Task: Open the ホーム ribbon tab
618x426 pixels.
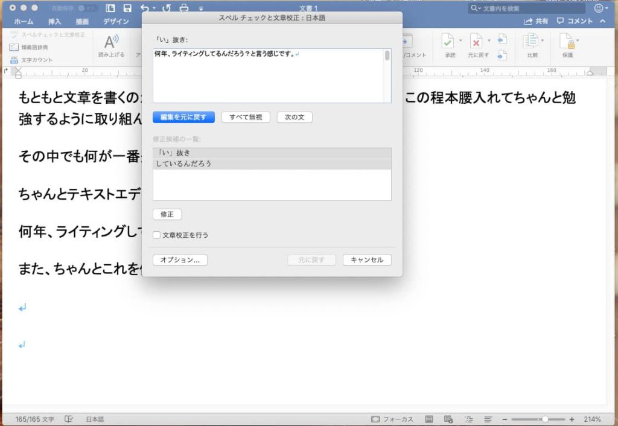Action: click(x=24, y=21)
